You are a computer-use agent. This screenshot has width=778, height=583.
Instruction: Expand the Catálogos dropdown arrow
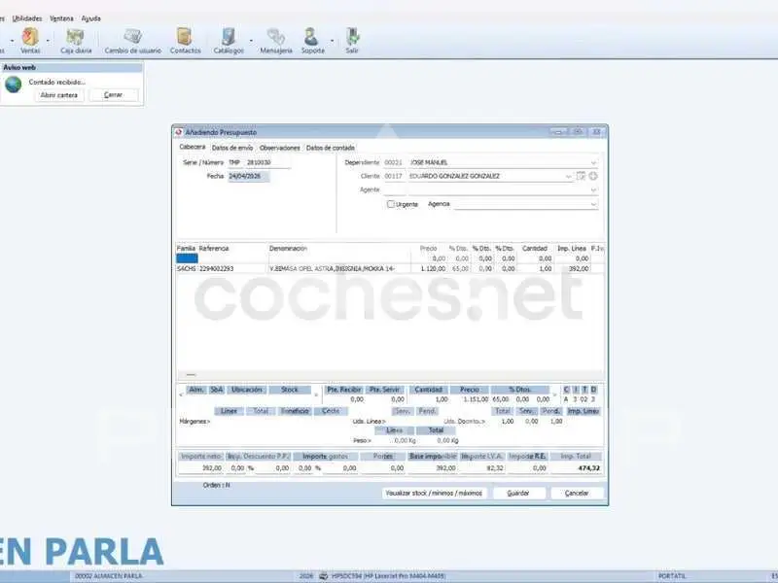(x=251, y=41)
